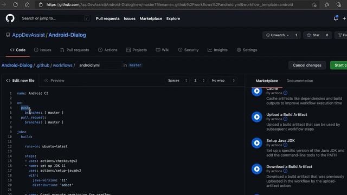
Task: Open the Upload a Build Artifact action
Action: 287,114
